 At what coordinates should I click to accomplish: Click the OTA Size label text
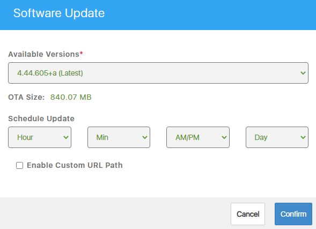(x=26, y=97)
